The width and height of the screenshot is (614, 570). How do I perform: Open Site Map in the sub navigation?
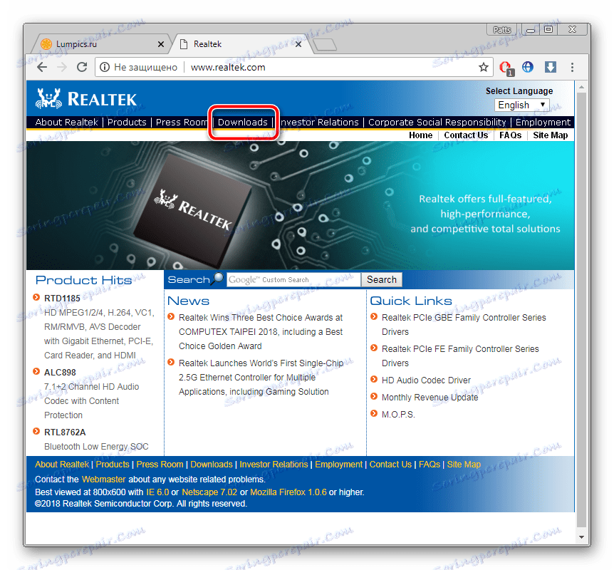[x=550, y=135]
